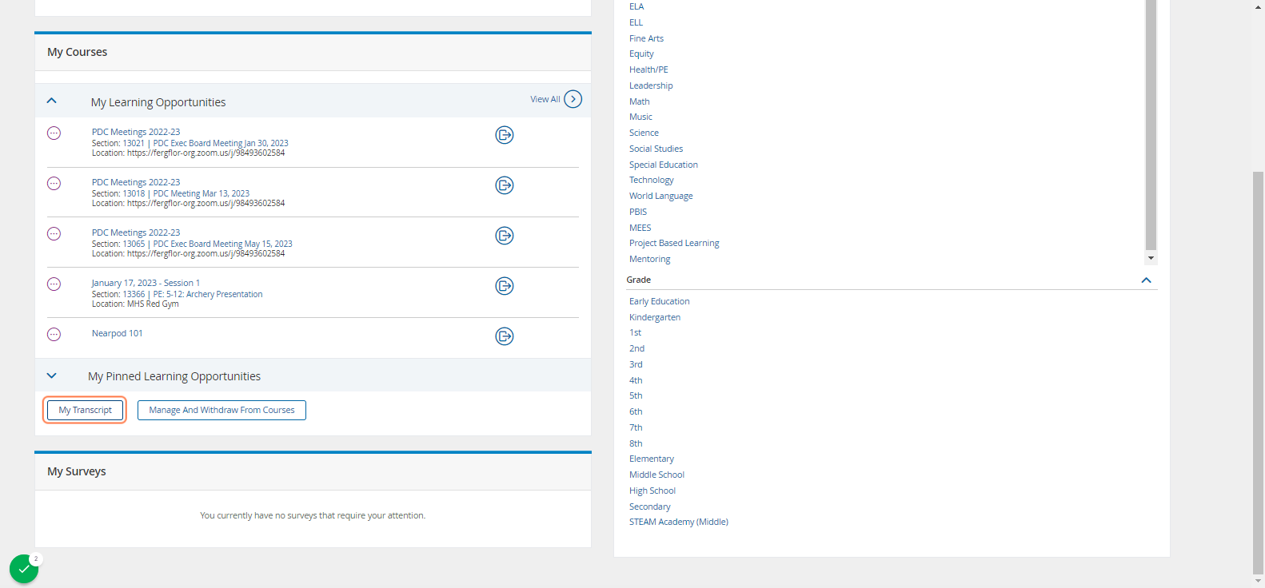Open launch icon for PDC Meeting Mar 13
The height and width of the screenshot is (588, 1265).
pyautogui.click(x=505, y=185)
